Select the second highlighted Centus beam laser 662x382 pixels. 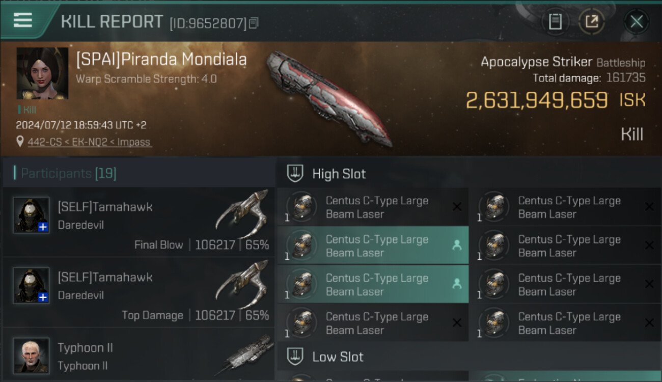pyautogui.click(x=373, y=284)
